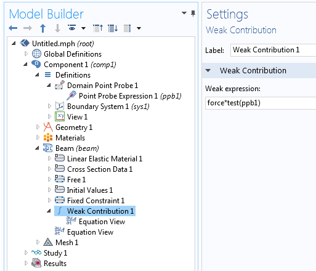Select the Fixed Constraint 1 node
The height and width of the screenshot is (271, 316).
[90, 200]
